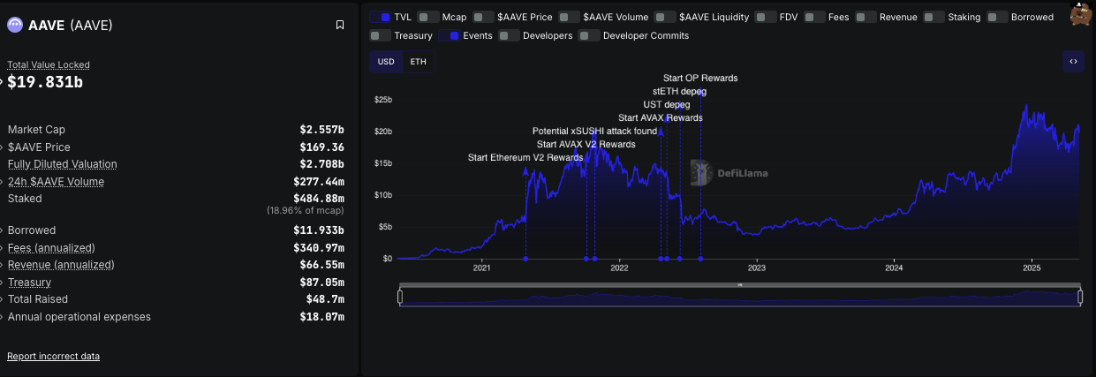This screenshot has height=377, width=1096.
Task: Disable the Events chart overlay
Action: coord(448,35)
